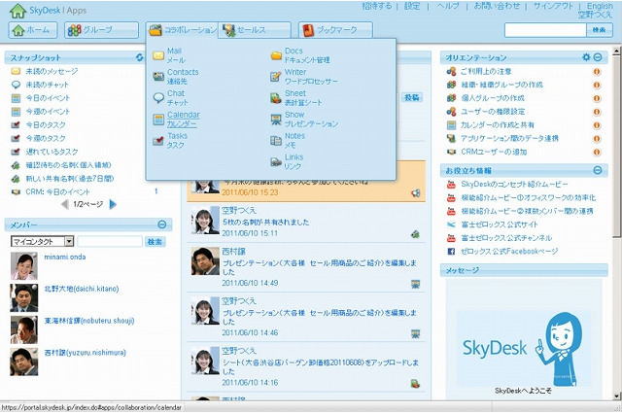This screenshot has width=622, height=414.
Task: Open 未読のメッセージ snapshot item
Action: click(x=52, y=71)
